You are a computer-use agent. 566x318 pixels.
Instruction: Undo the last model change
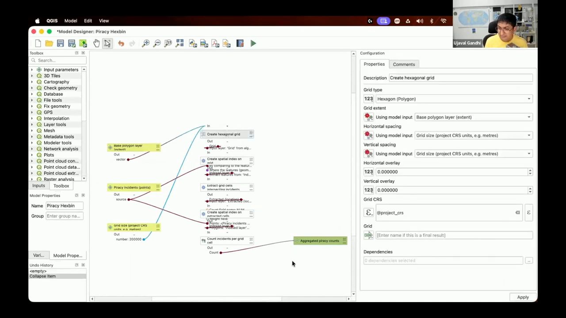[x=121, y=43]
